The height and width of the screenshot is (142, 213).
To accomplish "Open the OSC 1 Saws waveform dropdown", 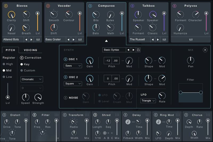I will (x=73, y=66).
